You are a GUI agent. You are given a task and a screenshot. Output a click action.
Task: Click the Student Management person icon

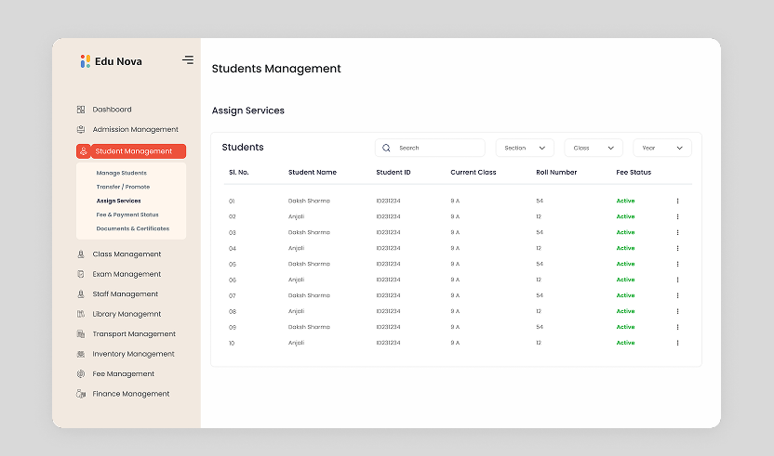coord(84,151)
